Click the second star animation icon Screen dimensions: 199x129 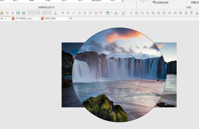pos(13,13)
